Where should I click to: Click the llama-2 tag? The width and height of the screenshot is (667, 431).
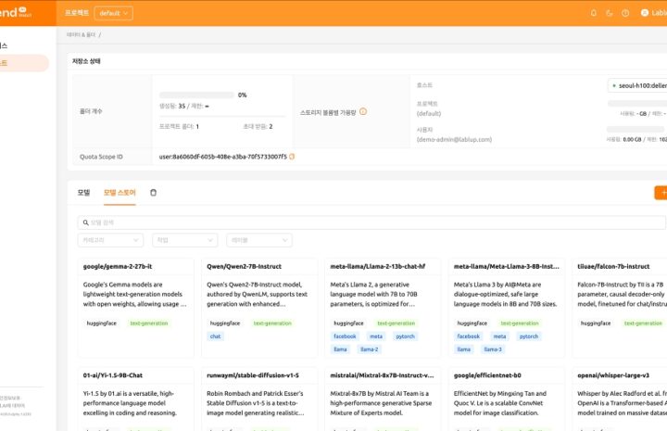coord(370,349)
